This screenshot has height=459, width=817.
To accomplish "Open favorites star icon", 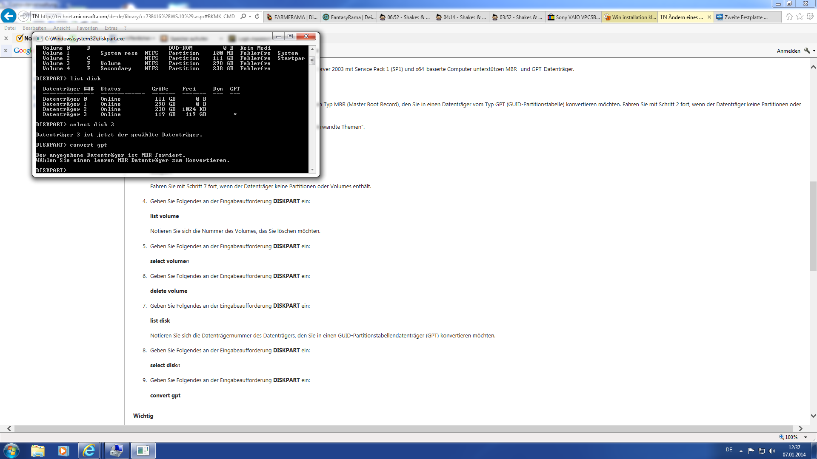I will [x=800, y=17].
